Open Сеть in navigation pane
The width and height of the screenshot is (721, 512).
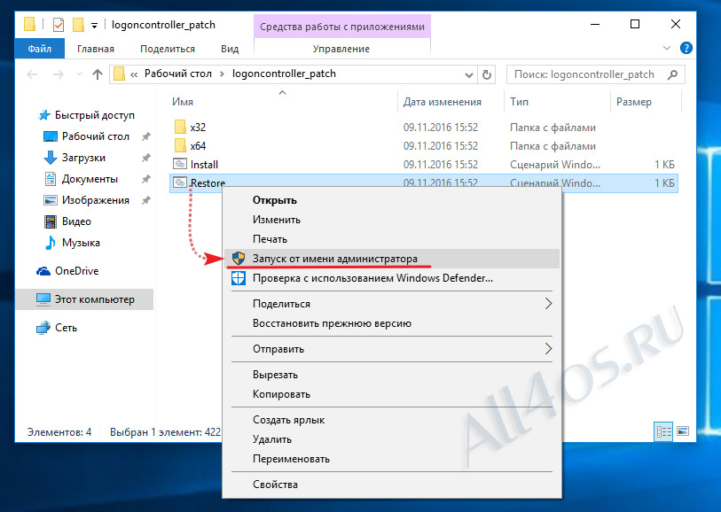66,328
